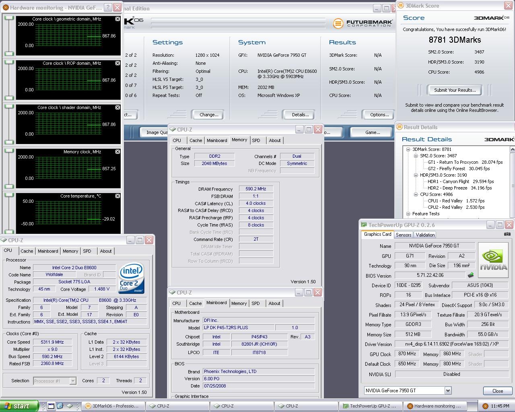Click the GPU-Z window title icon

(364, 225)
